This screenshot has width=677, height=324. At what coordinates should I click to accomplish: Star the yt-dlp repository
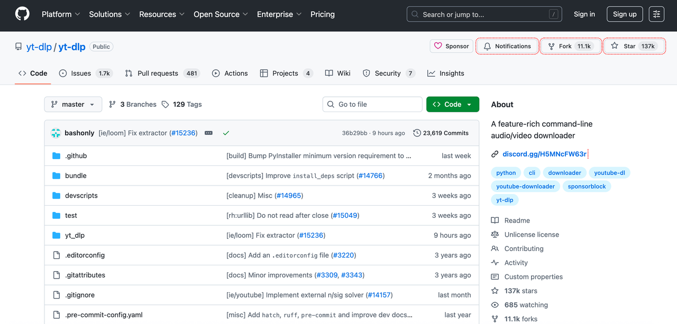634,46
